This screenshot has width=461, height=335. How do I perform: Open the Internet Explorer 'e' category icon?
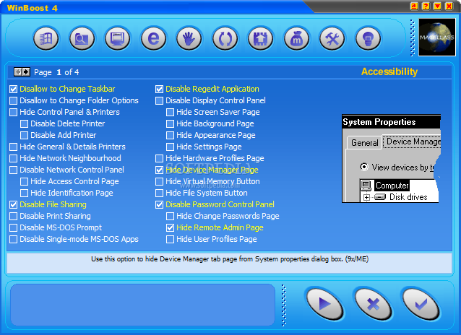pyautogui.click(x=153, y=38)
